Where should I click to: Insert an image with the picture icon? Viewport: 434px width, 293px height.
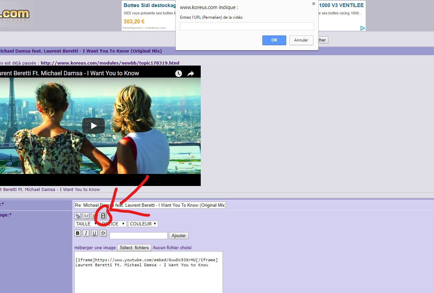click(94, 216)
